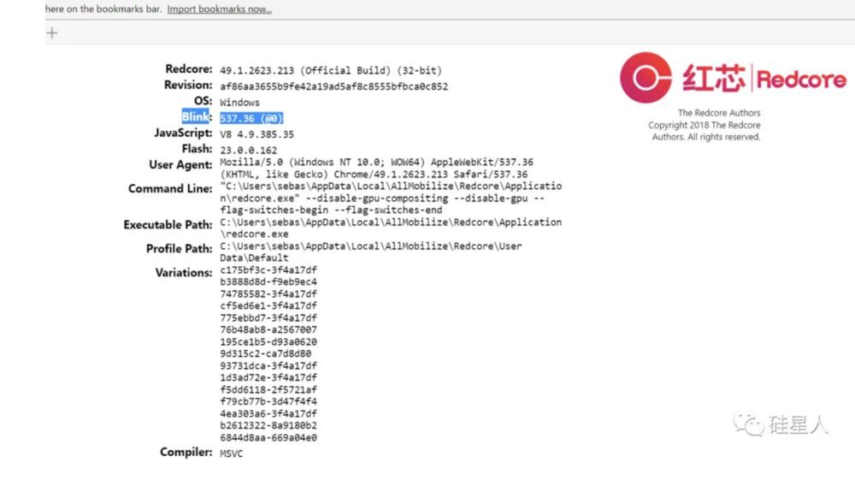Viewport: 855px width, 486px height.
Task: Click the Revision label
Action: (x=188, y=85)
